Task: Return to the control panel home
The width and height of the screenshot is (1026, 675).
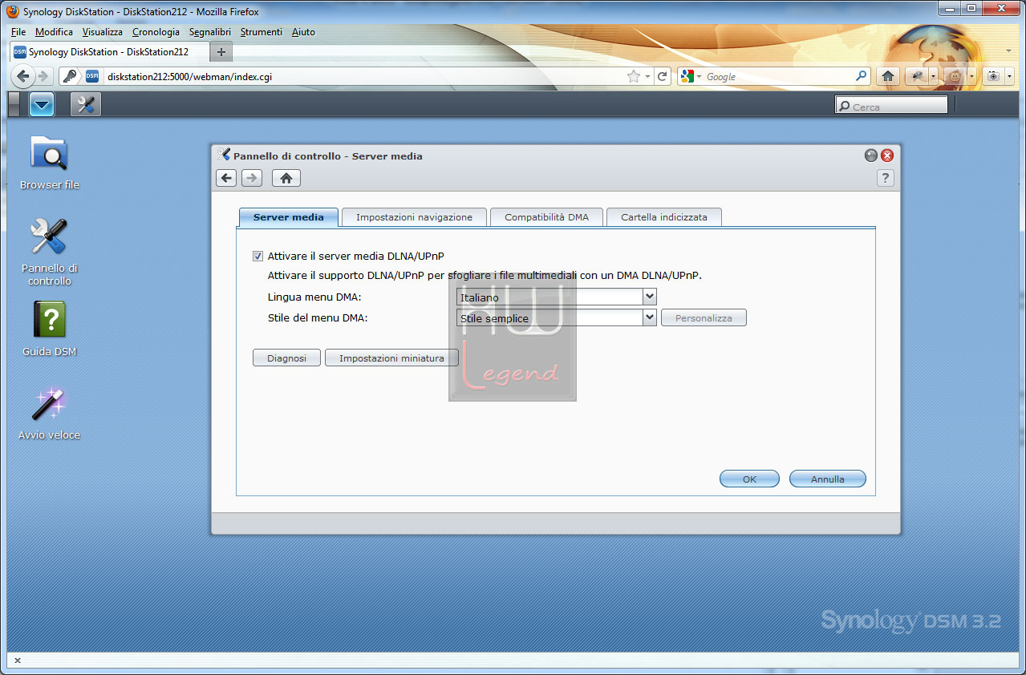Action: [286, 178]
